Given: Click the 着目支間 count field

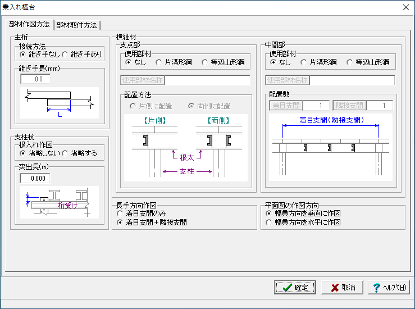Looking at the screenshot, I should [316, 106].
